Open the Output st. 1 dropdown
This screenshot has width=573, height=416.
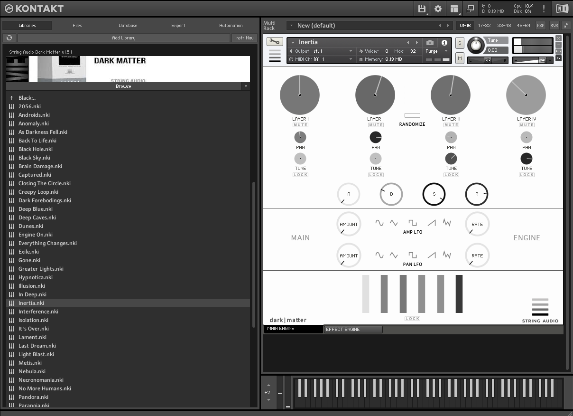tap(351, 51)
